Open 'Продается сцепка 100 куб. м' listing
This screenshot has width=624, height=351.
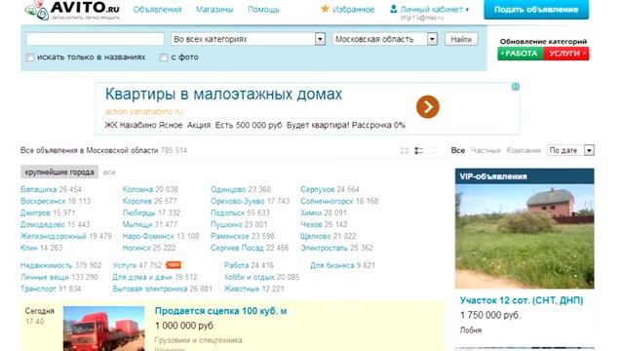(221, 311)
